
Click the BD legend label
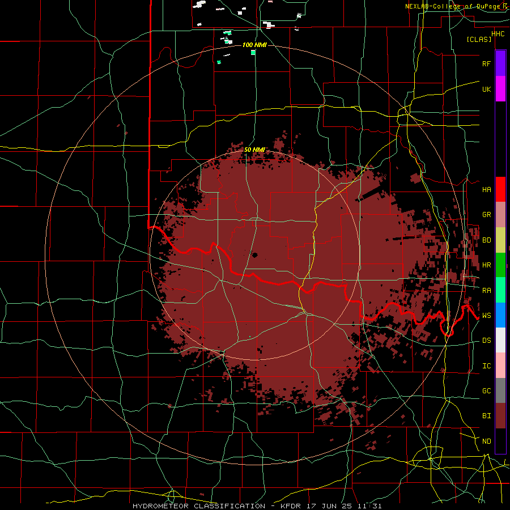click(486, 240)
